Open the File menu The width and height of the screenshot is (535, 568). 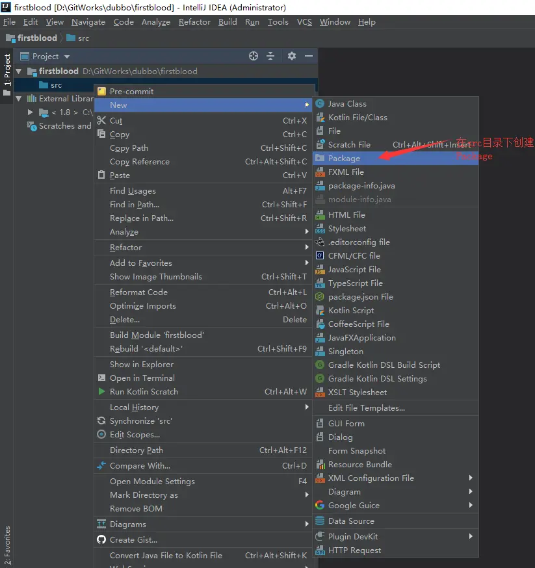[9, 22]
